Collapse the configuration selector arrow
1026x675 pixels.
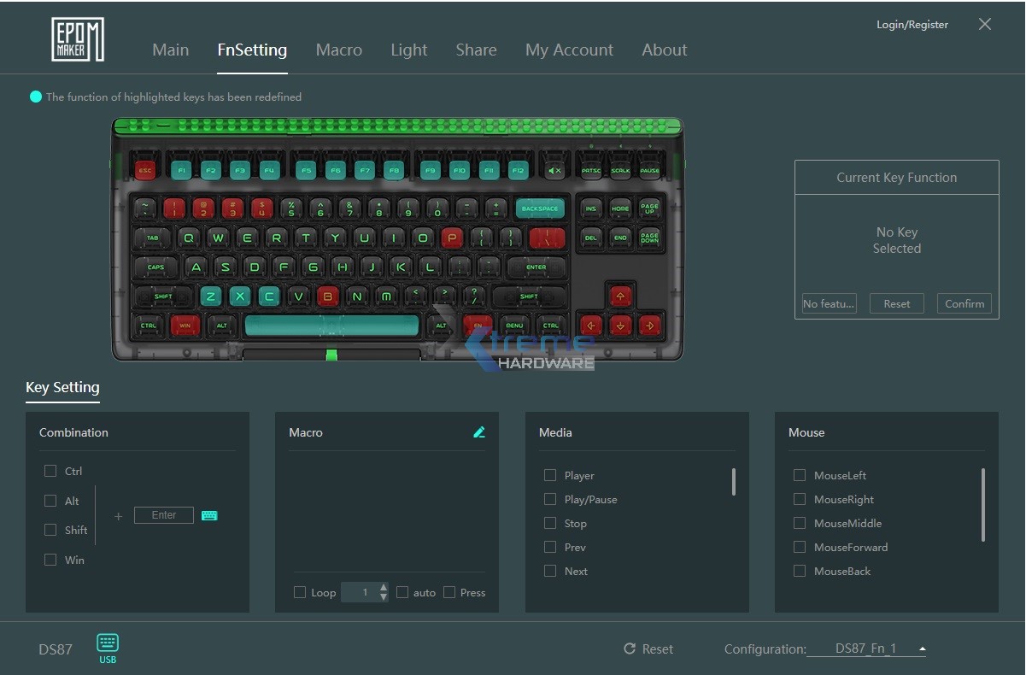(923, 648)
